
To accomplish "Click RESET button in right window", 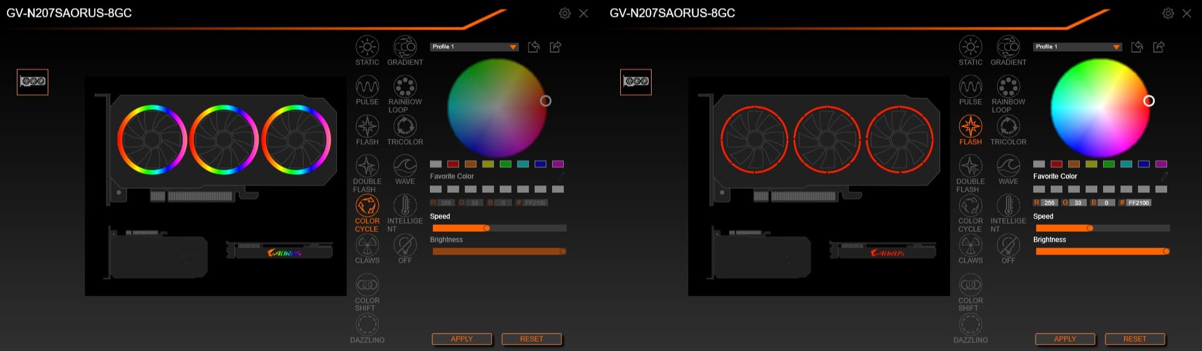I will pos(1135,339).
